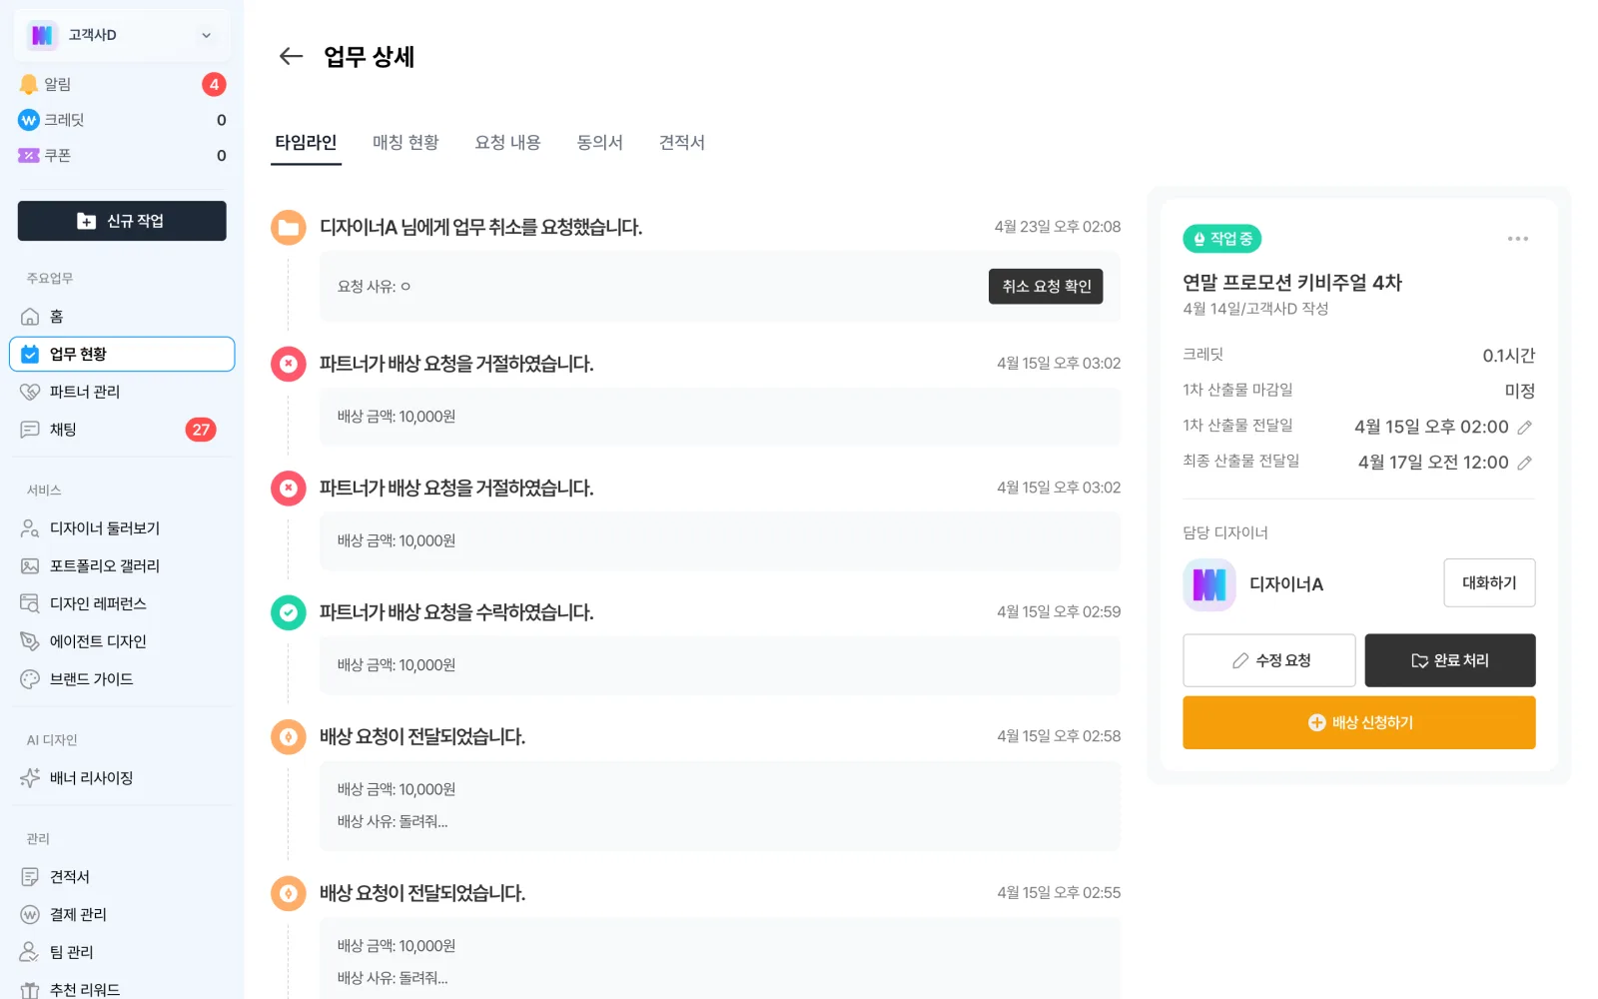The image size is (1598, 999).
Task: Click the 수정 요청 button
Action: coord(1269,660)
